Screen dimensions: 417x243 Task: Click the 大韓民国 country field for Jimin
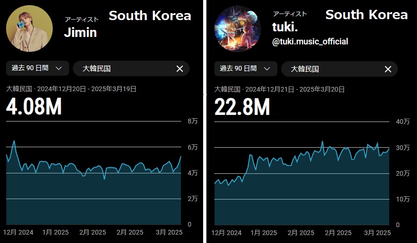[121, 69]
